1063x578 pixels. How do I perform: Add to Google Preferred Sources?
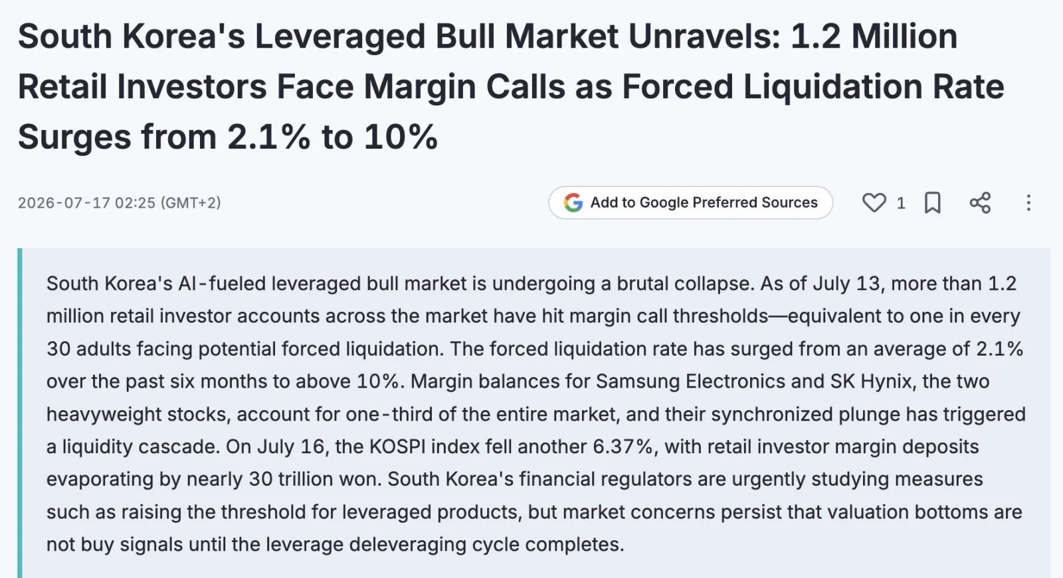pyautogui.click(x=690, y=202)
